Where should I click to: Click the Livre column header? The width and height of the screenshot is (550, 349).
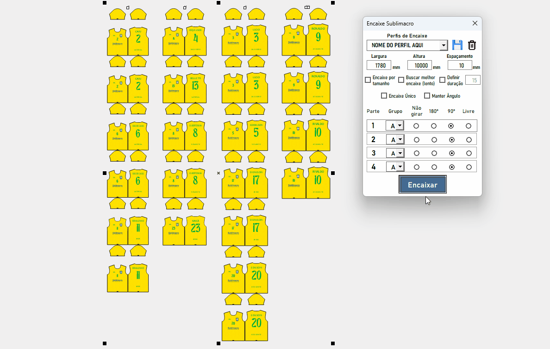point(468,111)
